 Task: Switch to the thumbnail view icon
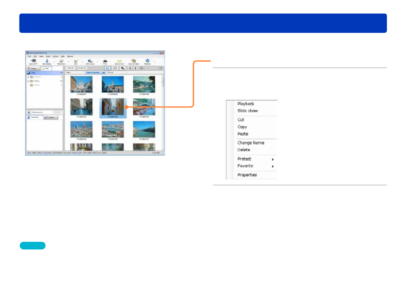(107, 68)
